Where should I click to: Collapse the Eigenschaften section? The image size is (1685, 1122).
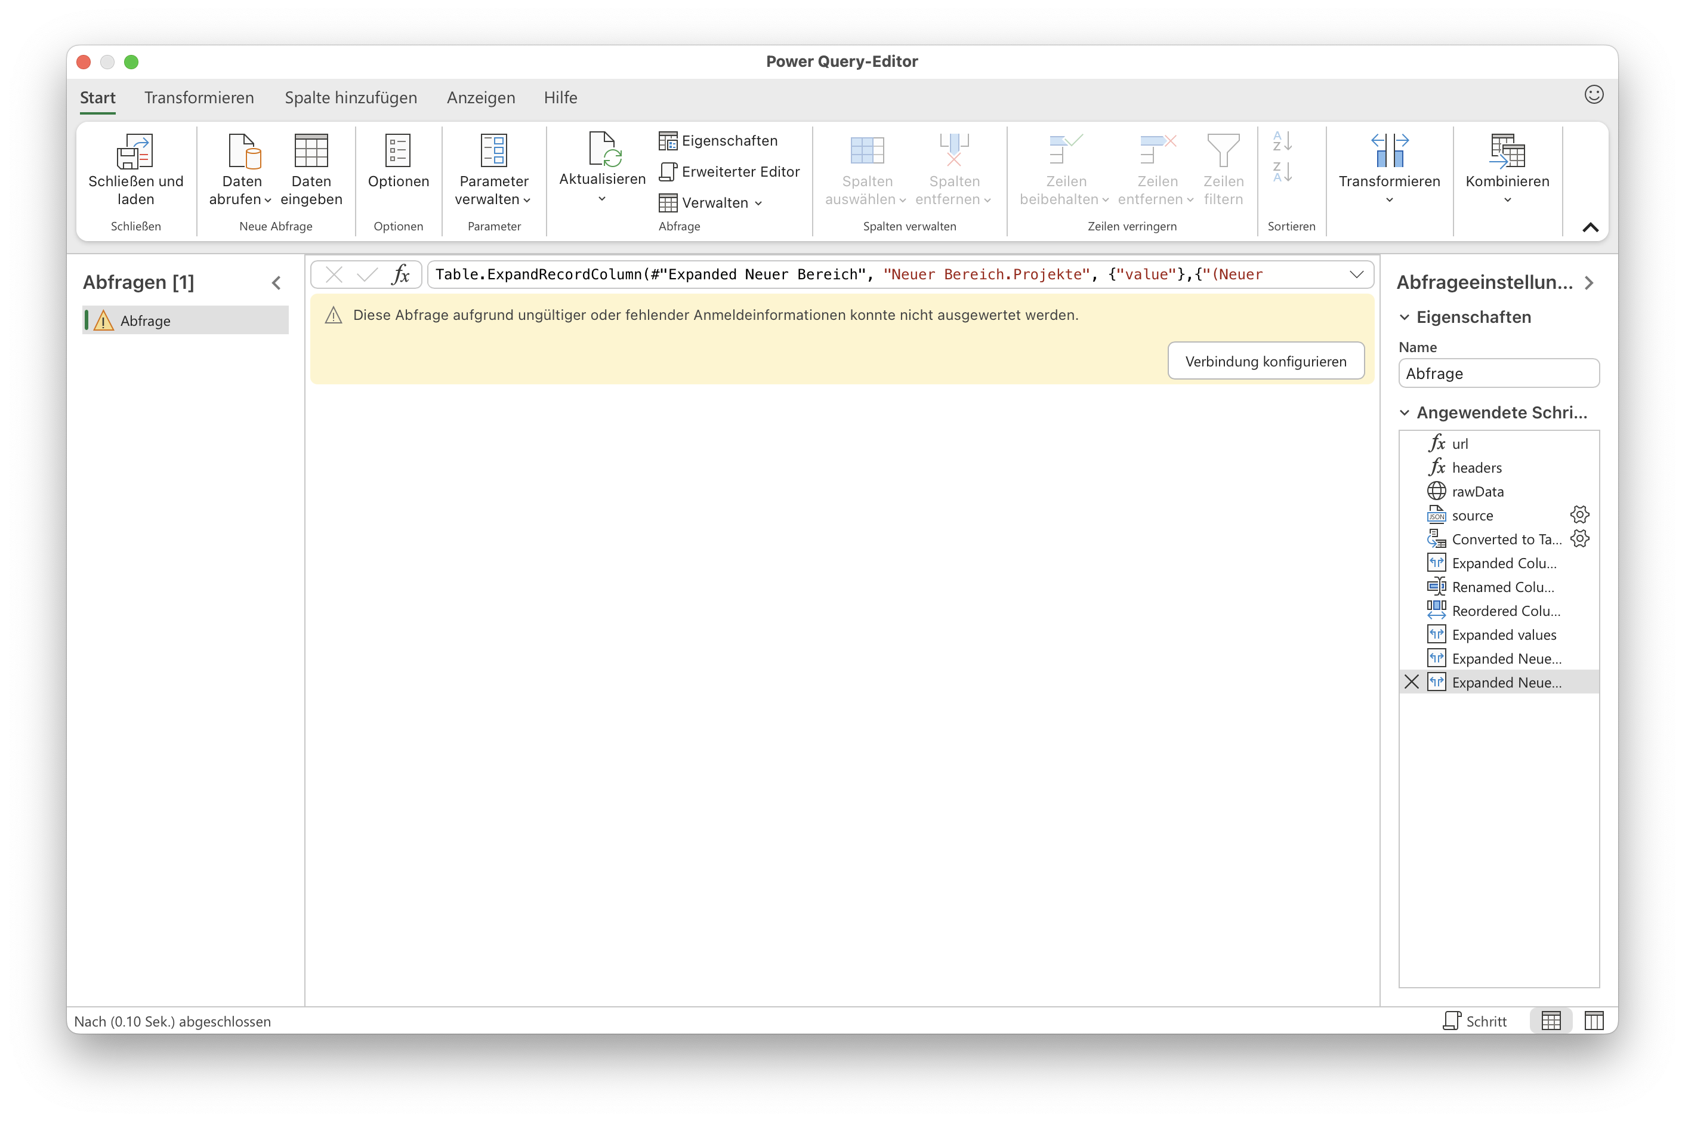(1405, 317)
